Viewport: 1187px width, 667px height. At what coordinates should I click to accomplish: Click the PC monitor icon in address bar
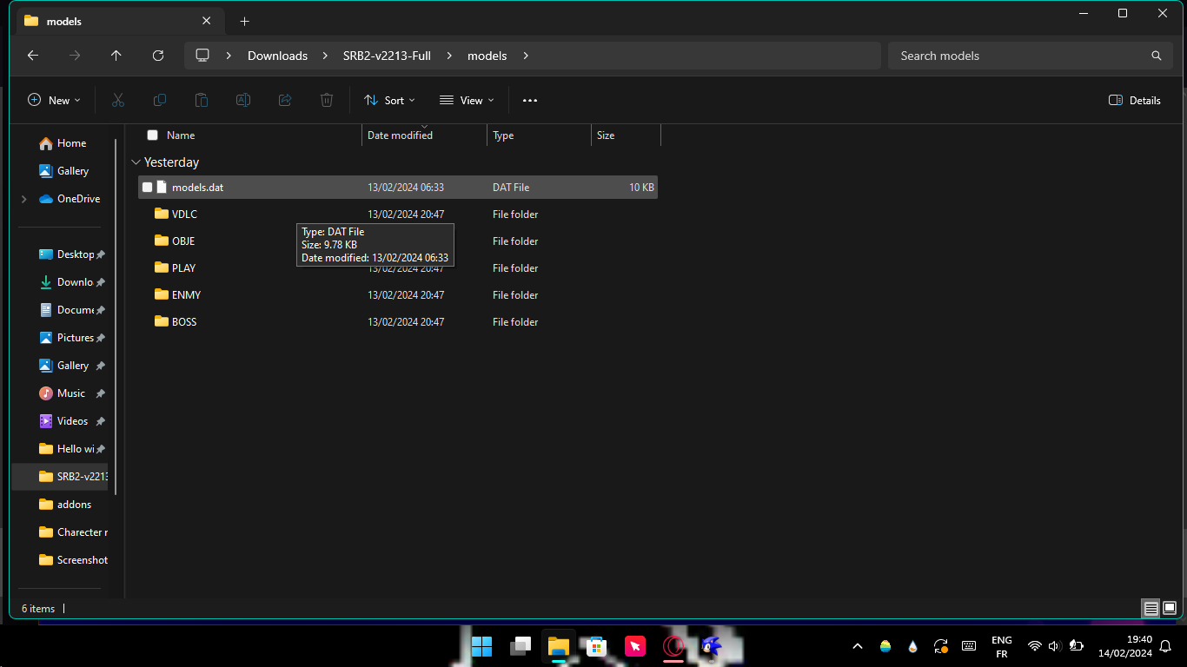click(202, 56)
